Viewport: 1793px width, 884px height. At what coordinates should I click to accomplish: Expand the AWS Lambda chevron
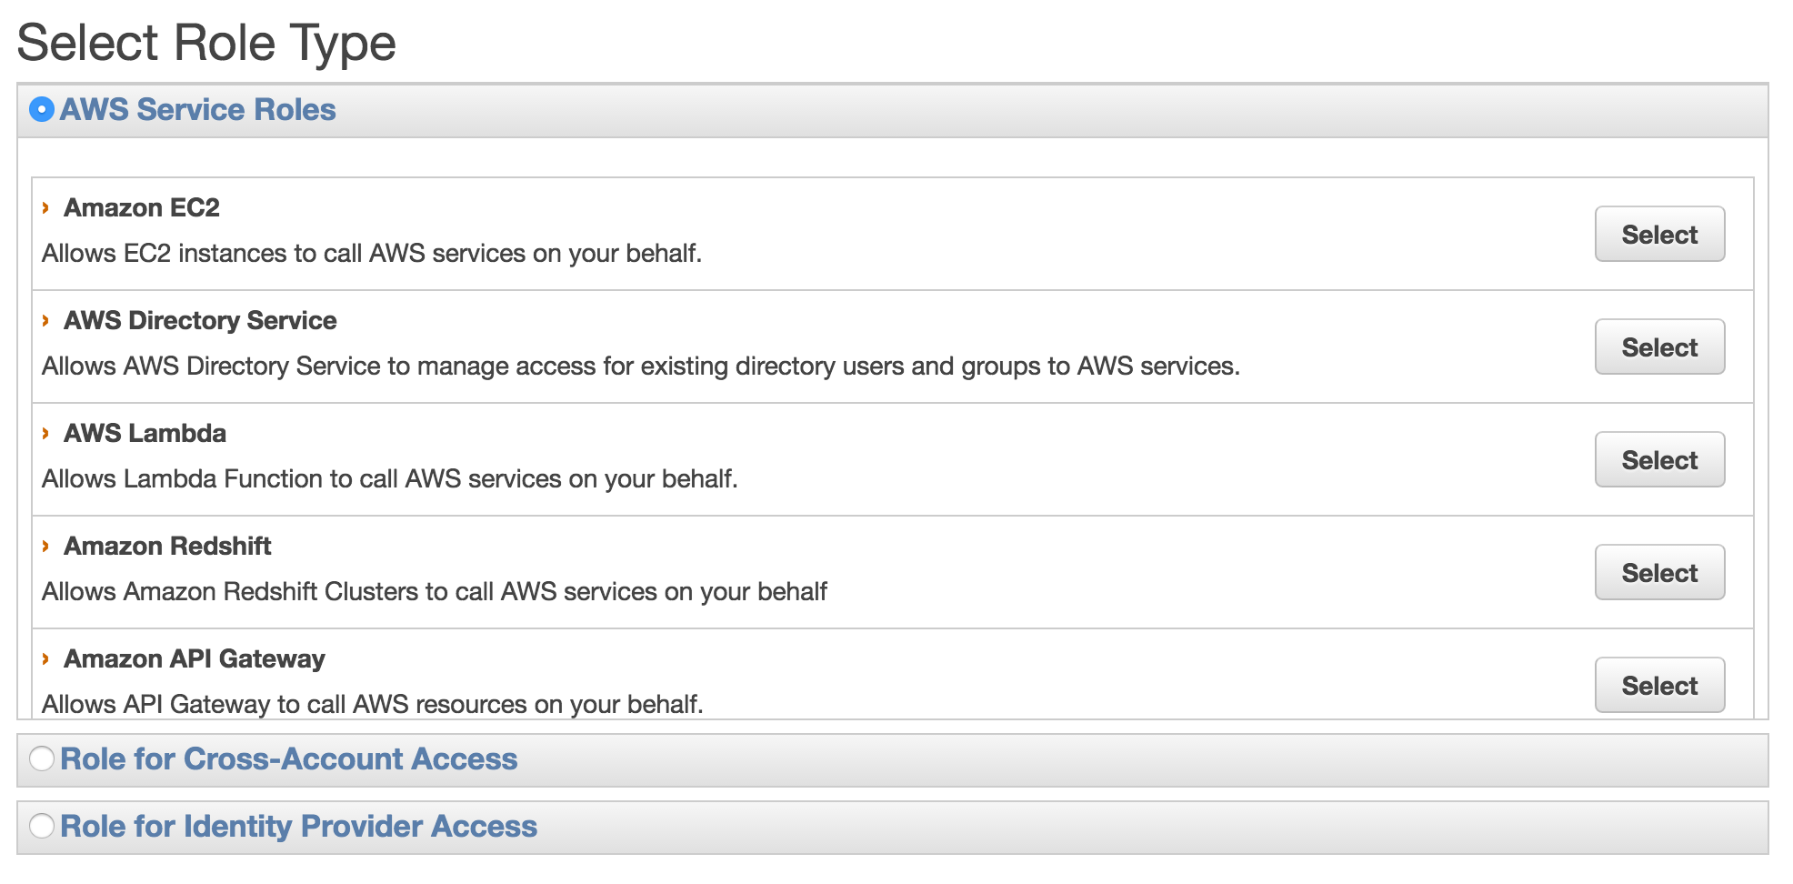coord(45,434)
